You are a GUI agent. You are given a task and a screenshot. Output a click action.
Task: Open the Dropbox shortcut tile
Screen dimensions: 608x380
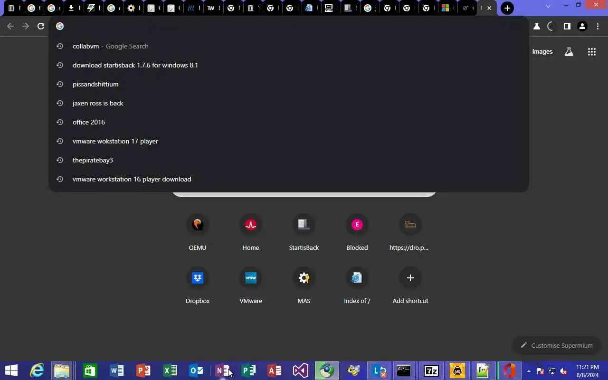(x=198, y=285)
